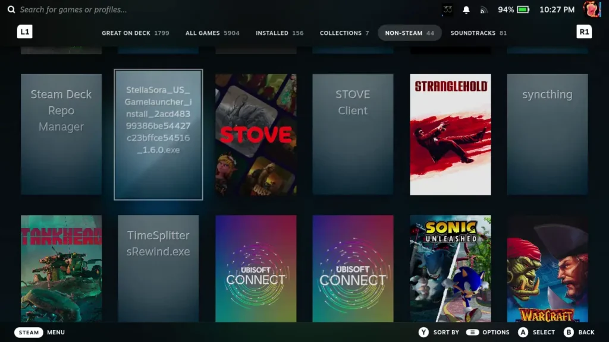Click the search magnifier icon
This screenshot has height=342, width=609.
pos(11,9)
